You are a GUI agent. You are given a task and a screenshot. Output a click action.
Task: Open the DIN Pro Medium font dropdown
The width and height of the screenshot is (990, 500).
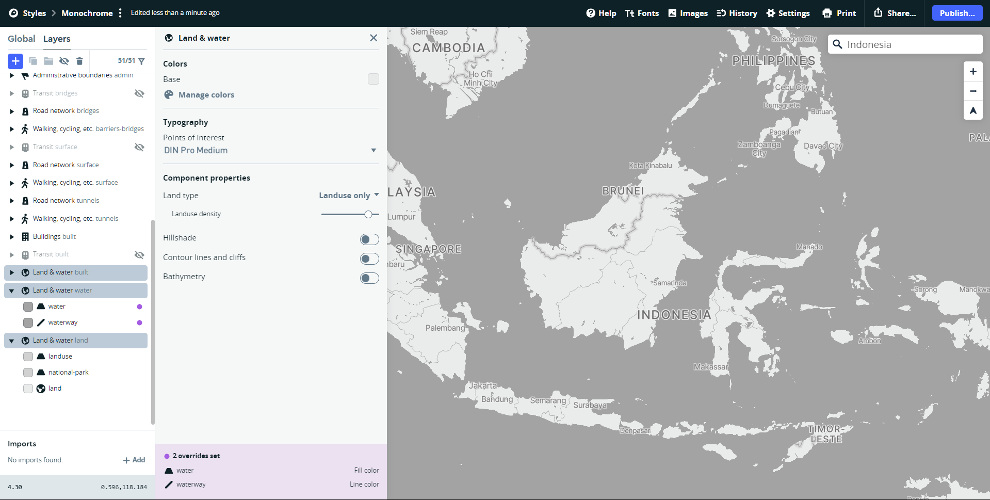(270, 151)
